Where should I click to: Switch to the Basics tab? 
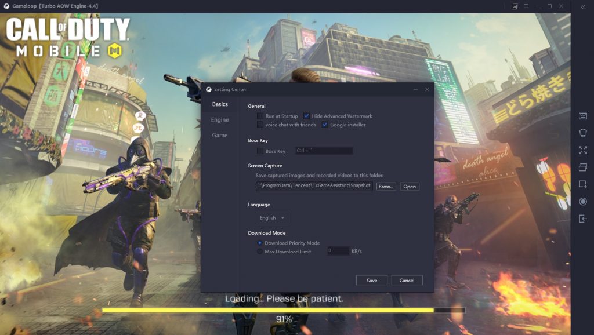(x=220, y=104)
